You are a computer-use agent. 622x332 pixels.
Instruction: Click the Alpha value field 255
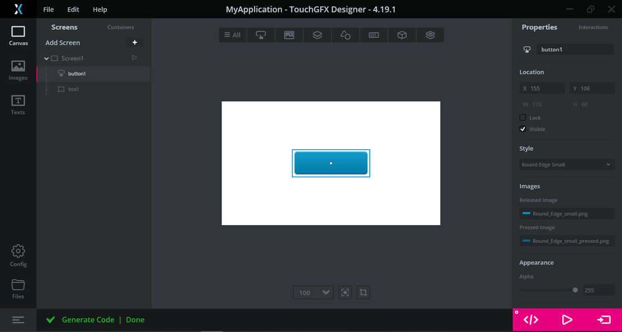point(599,290)
